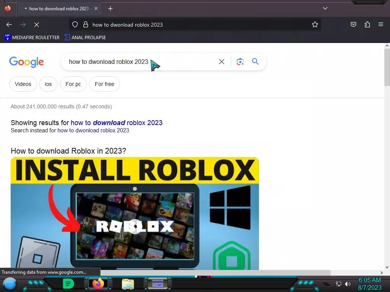Open the Extensions puzzle icon
Image resolution: width=390 pixels, height=292 pixels.
tap(367, 25)
